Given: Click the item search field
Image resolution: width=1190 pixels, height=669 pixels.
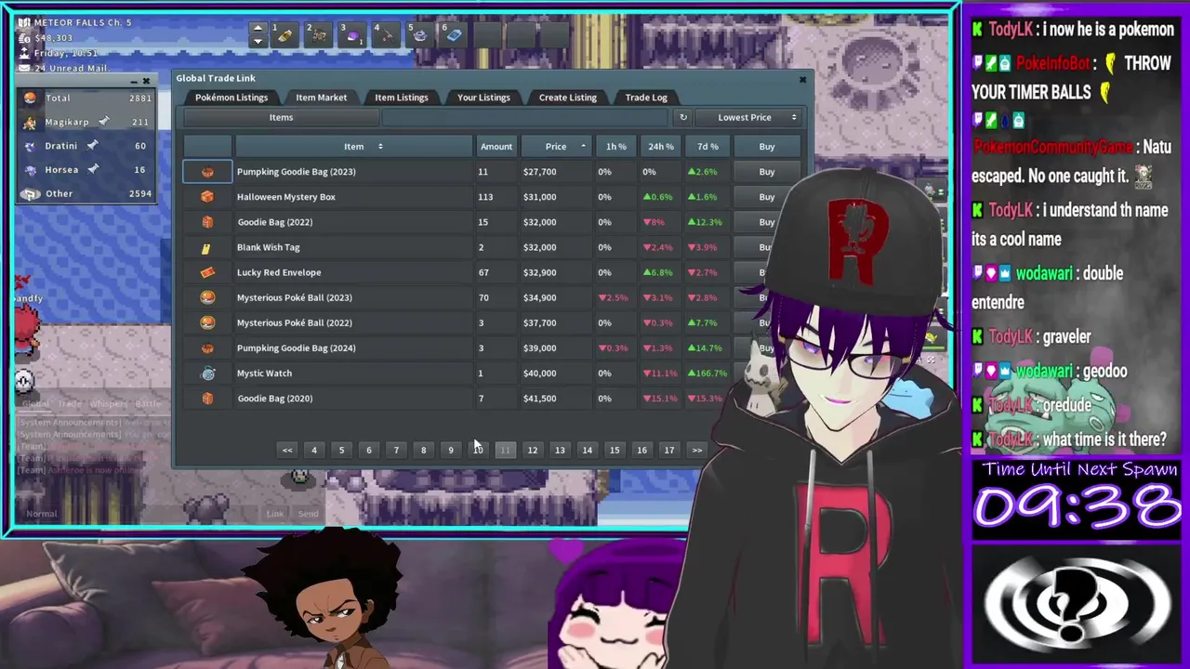Looking at the screenshot, I should coord(525,117).
